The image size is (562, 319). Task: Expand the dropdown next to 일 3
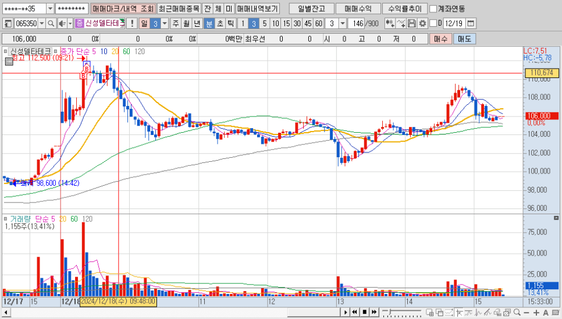[x=165, y=23]
